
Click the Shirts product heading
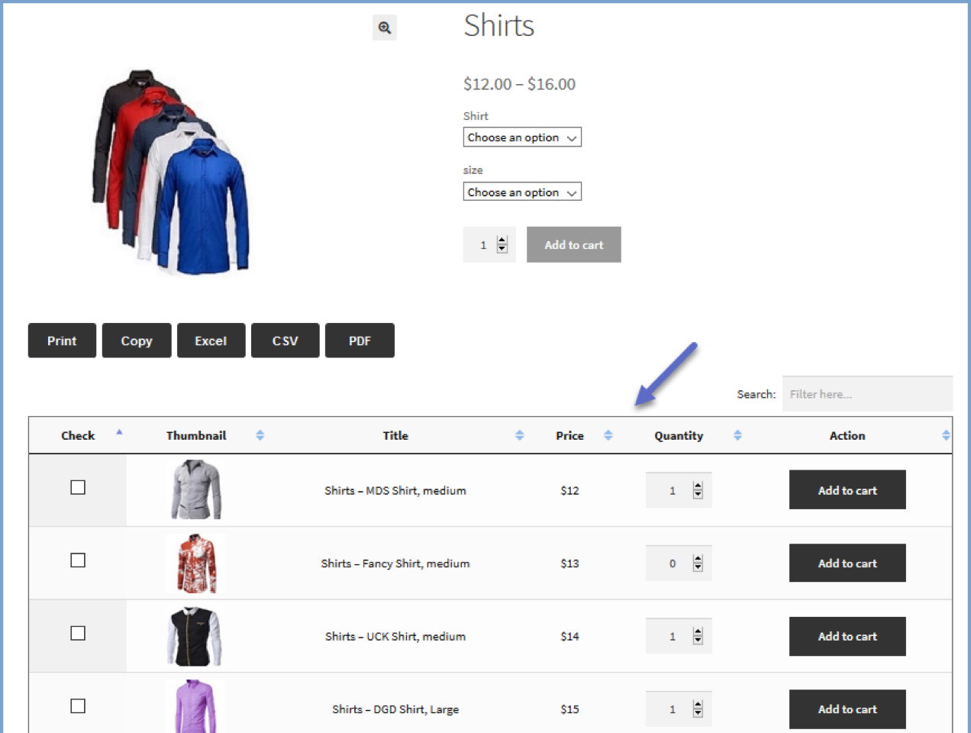coord(499,26)
